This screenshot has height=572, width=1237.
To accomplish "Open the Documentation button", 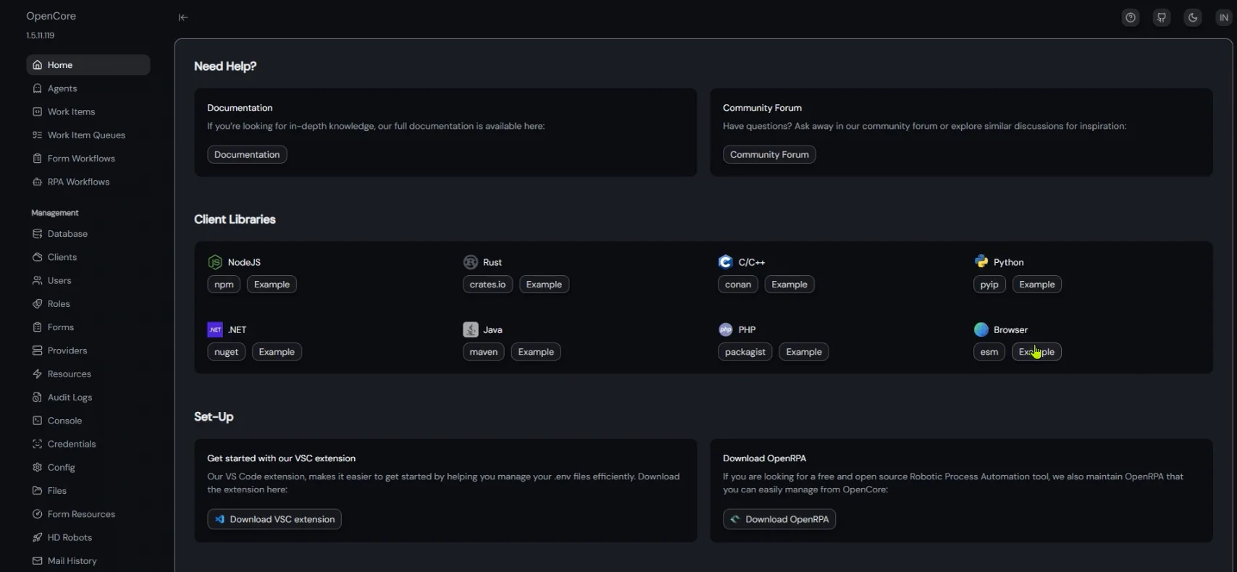I will 247,155.
